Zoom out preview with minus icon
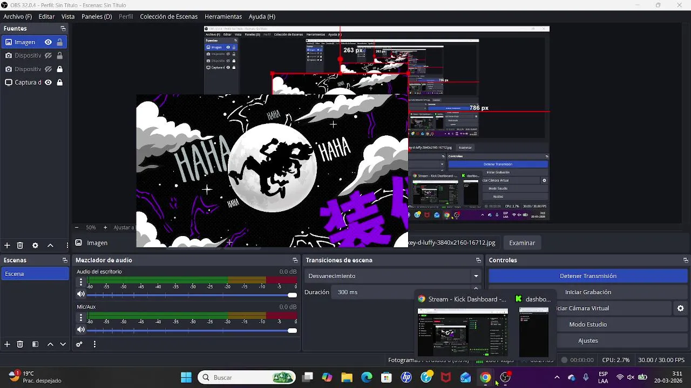 click(x=77, y=227)
